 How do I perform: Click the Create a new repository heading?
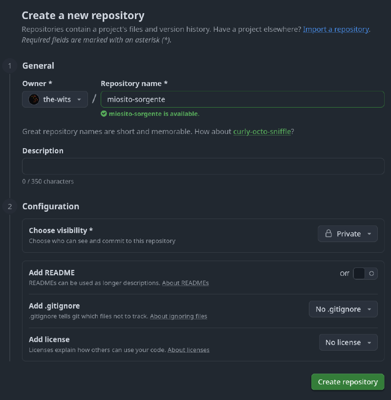pyautogui.click(x=83, y=16)
